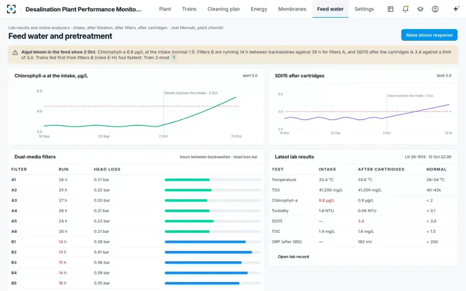Screen dimensions: 466x291
Task: Click the A5 run value '24 h'
Action: pos(63,221)
